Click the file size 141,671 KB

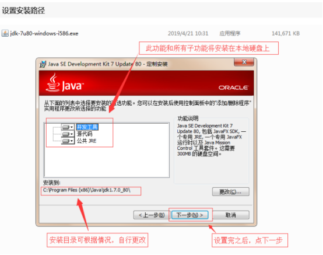[x=286, y=33]
